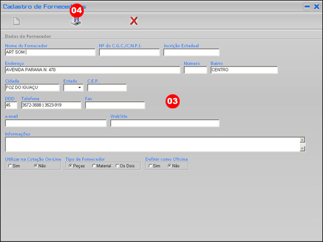Select Sim for Utilizar na Cotação On-Line
This screenshot has width=323, height=242.
click(x=9, y=166)
